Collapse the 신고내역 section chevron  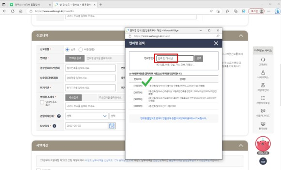pos(241,36)
